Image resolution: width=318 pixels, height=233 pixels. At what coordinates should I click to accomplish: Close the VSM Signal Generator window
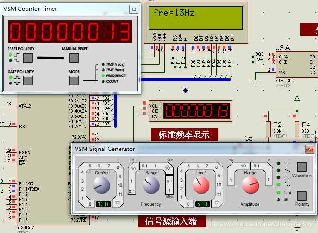(x=309, y=150)
